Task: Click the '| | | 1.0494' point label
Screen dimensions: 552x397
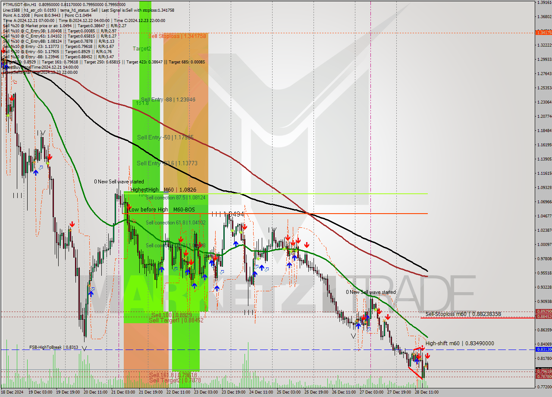Action: (228, 214)
